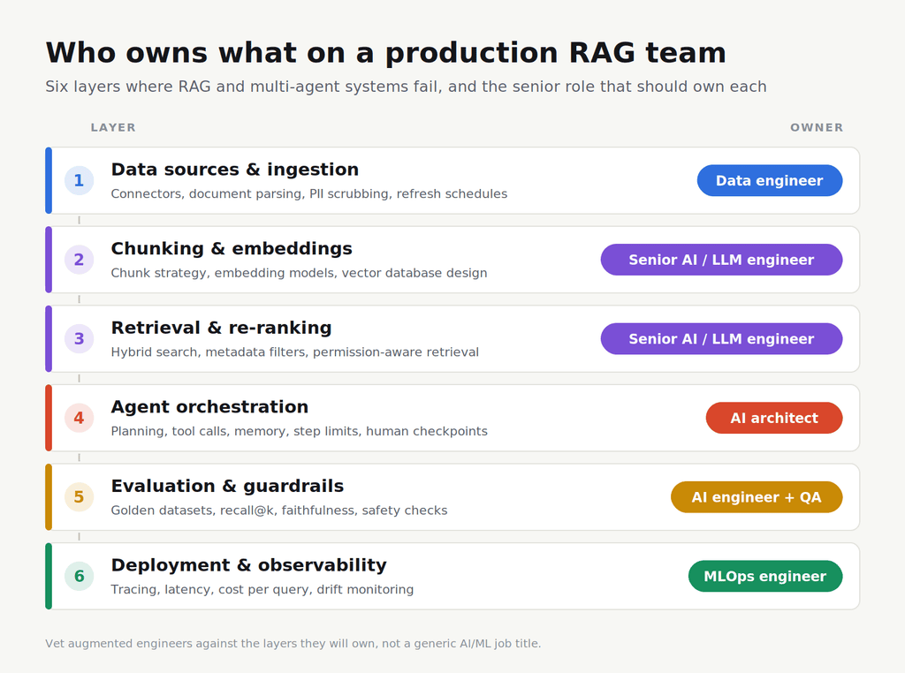Click the number 6 circle badge

(79, 576)
